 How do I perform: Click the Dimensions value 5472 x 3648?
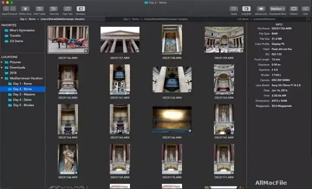(x=279, y=101)
